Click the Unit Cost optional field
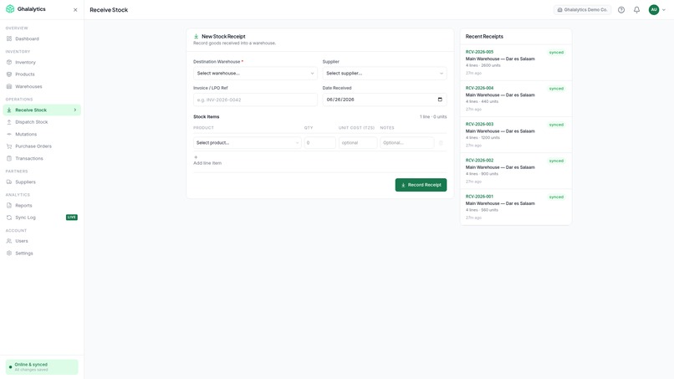Viewport: 674px width, 379px height. [358, 143]
